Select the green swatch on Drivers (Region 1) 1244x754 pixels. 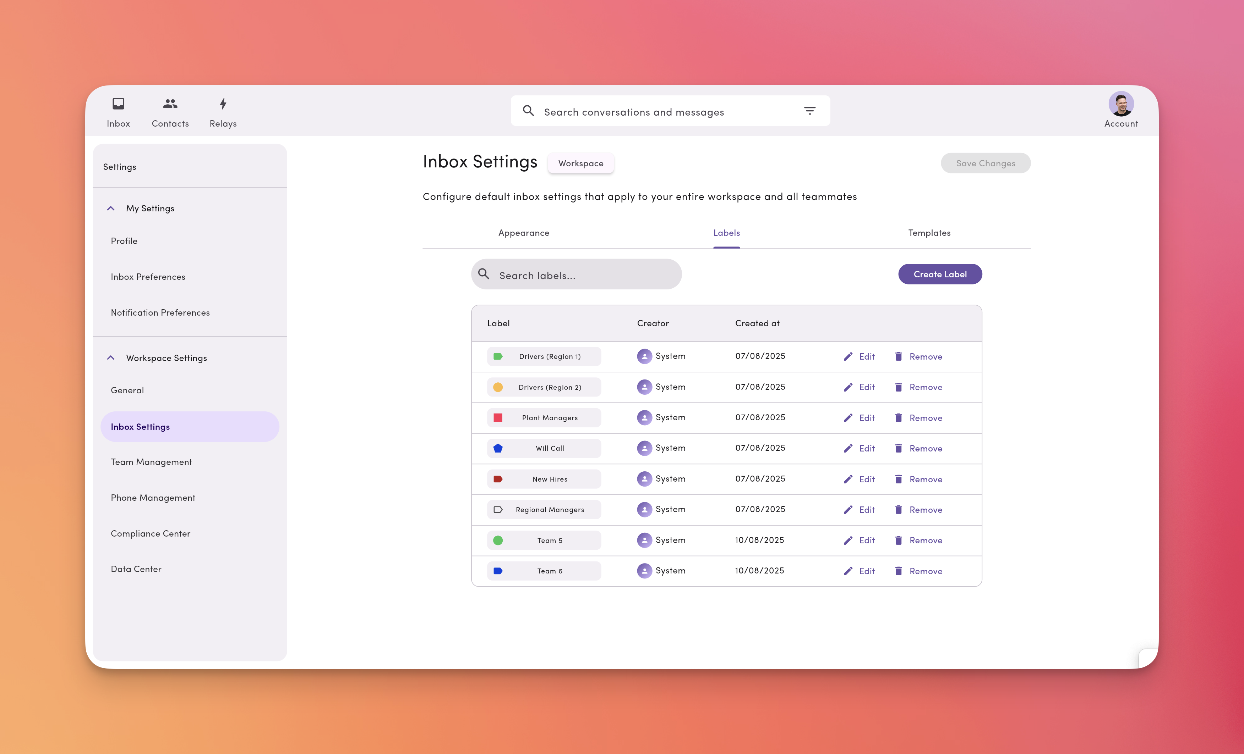tap(499, 356)
